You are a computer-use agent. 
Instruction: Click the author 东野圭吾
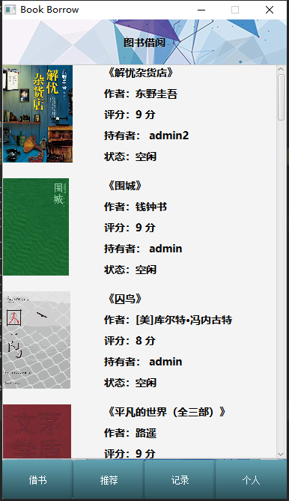(x=156, y=94)
